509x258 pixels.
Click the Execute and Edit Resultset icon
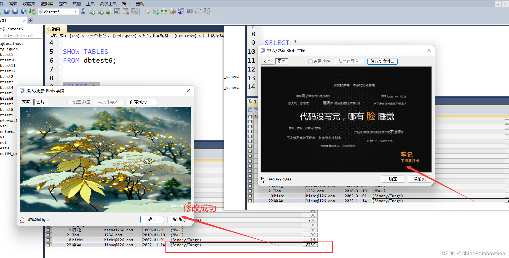[24, 11]
